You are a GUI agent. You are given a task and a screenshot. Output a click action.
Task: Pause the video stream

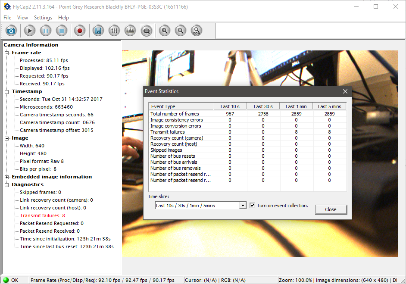click(x=45, y=30)
